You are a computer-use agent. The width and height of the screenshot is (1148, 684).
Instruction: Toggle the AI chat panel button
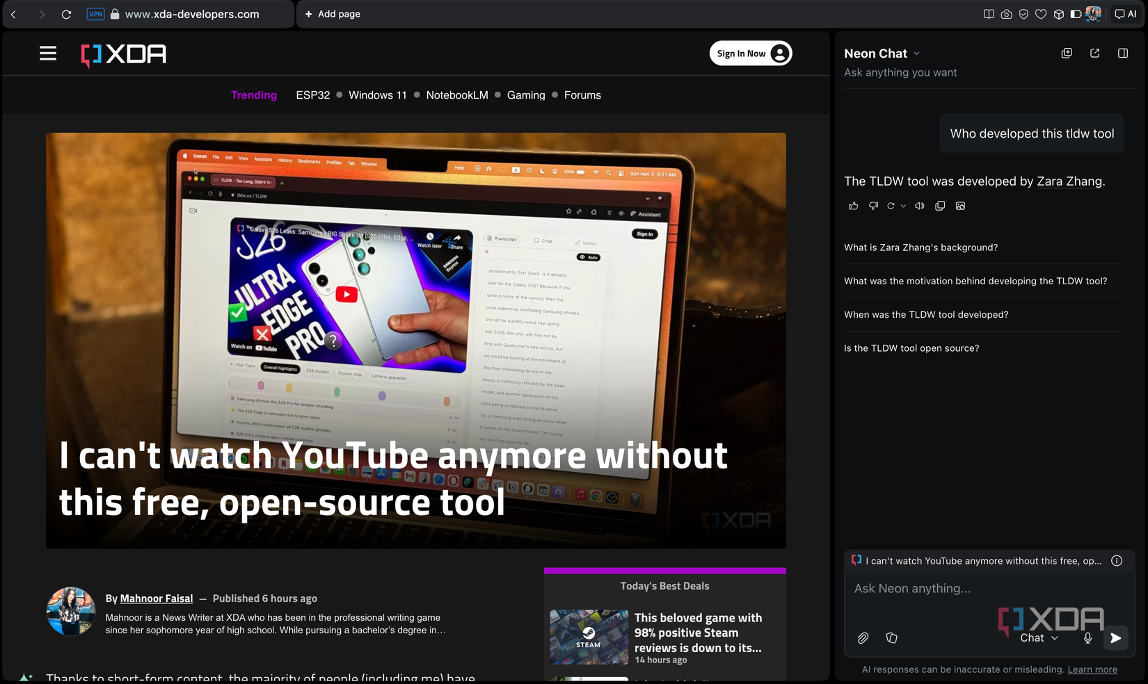[1125, 14]
